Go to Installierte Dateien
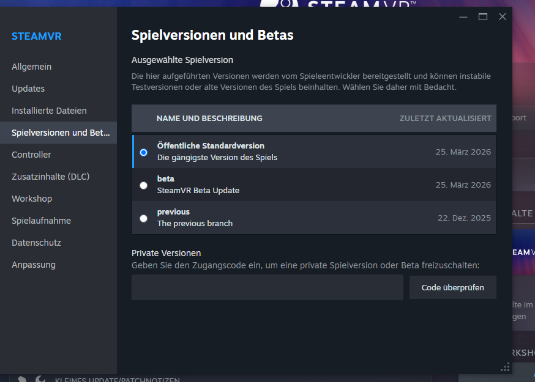535x382 pixels. (x=49, y=111)
